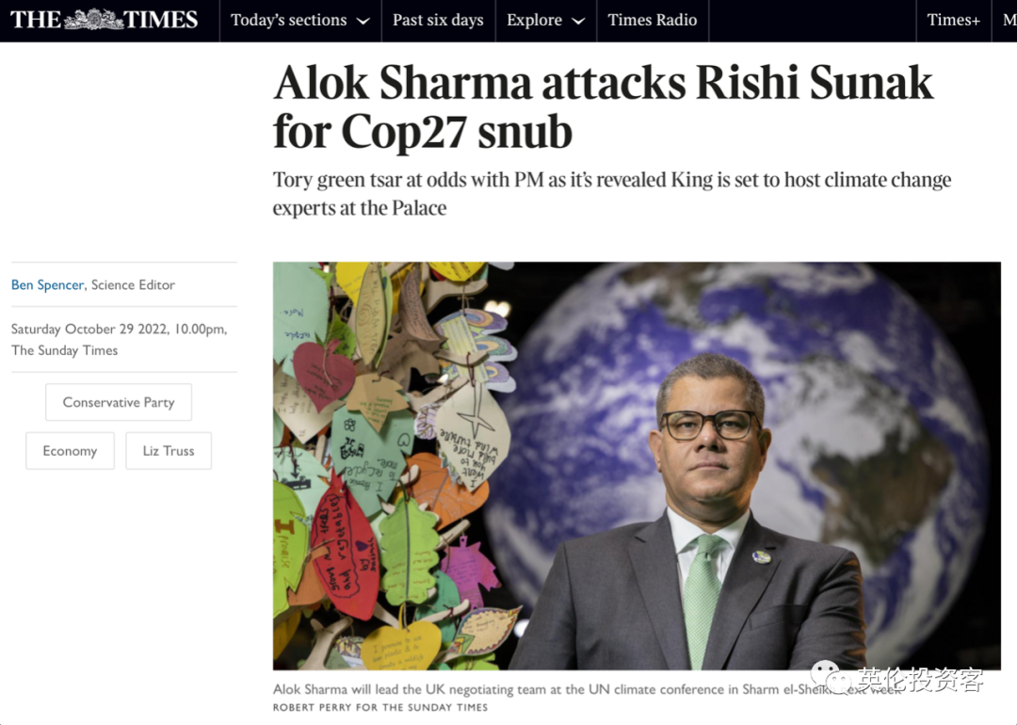Open Times+ in the navigation bar
The width and height of the screenshot is (1017, 725).
[953, 20]
